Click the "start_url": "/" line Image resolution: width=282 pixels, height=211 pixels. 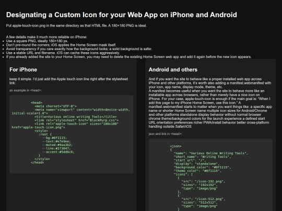[x=190, y=160]
